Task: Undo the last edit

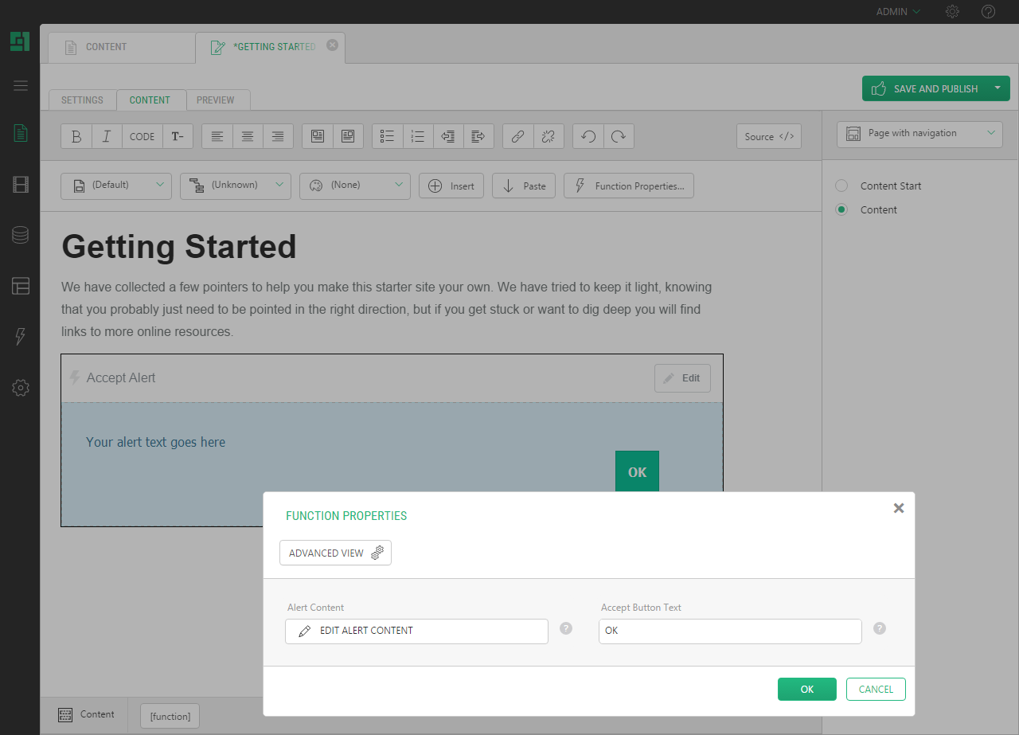Action: coord(588,136)
